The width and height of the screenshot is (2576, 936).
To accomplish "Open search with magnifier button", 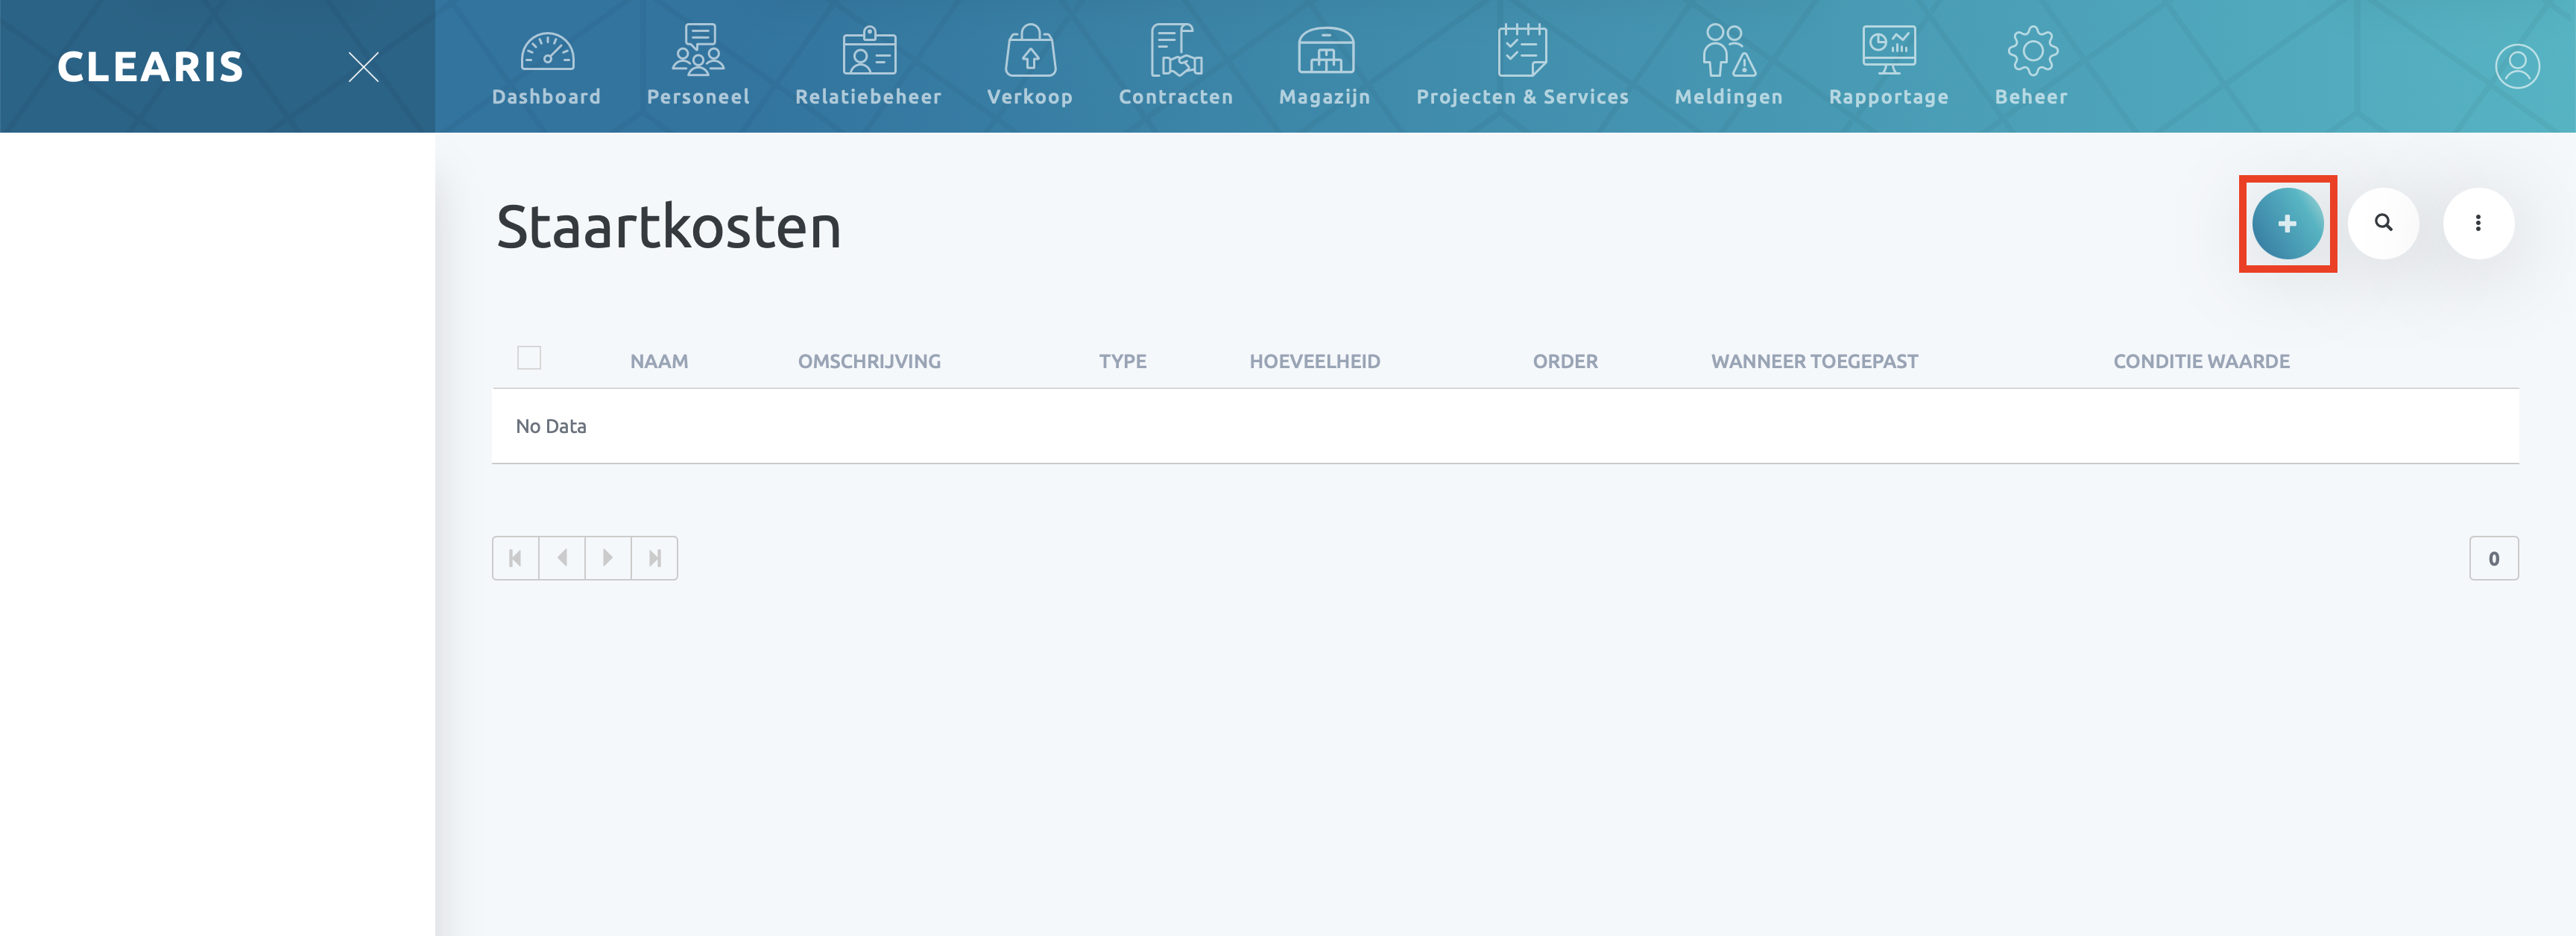I will [2382, 223].
